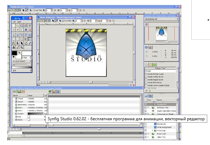
Task: Click the Value column header in Params
Action: click(36, 96)
